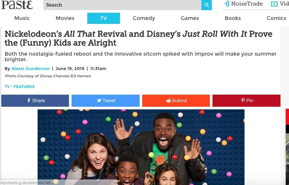Click the '11:31am' time text
Image resolution: width=289 pixels, height=185 pixels.
[x=98, y=68]
